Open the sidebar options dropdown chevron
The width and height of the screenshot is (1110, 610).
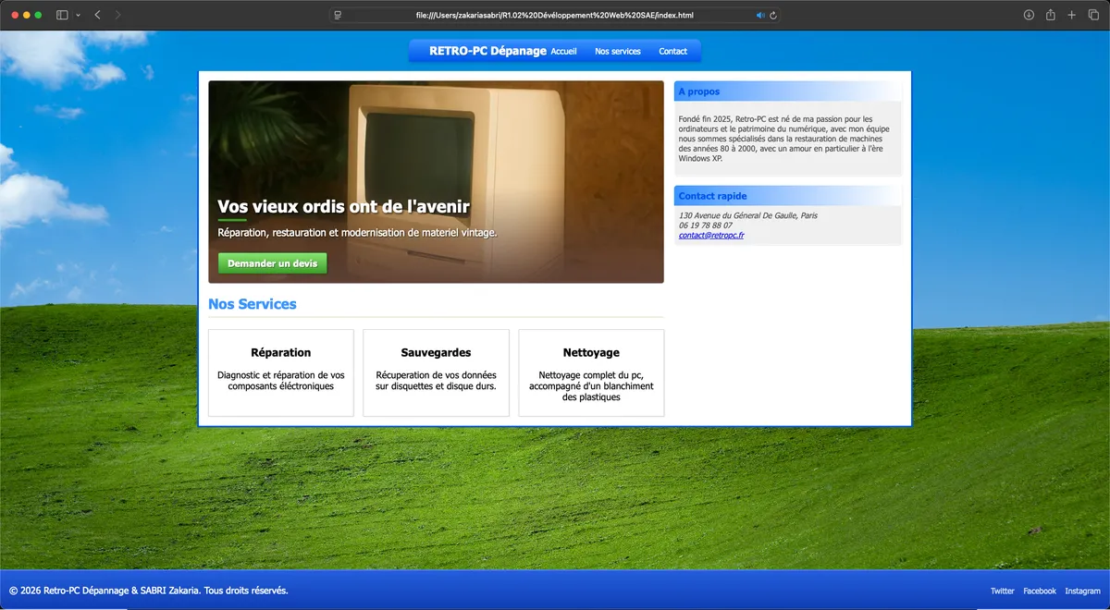pos(78,15)
